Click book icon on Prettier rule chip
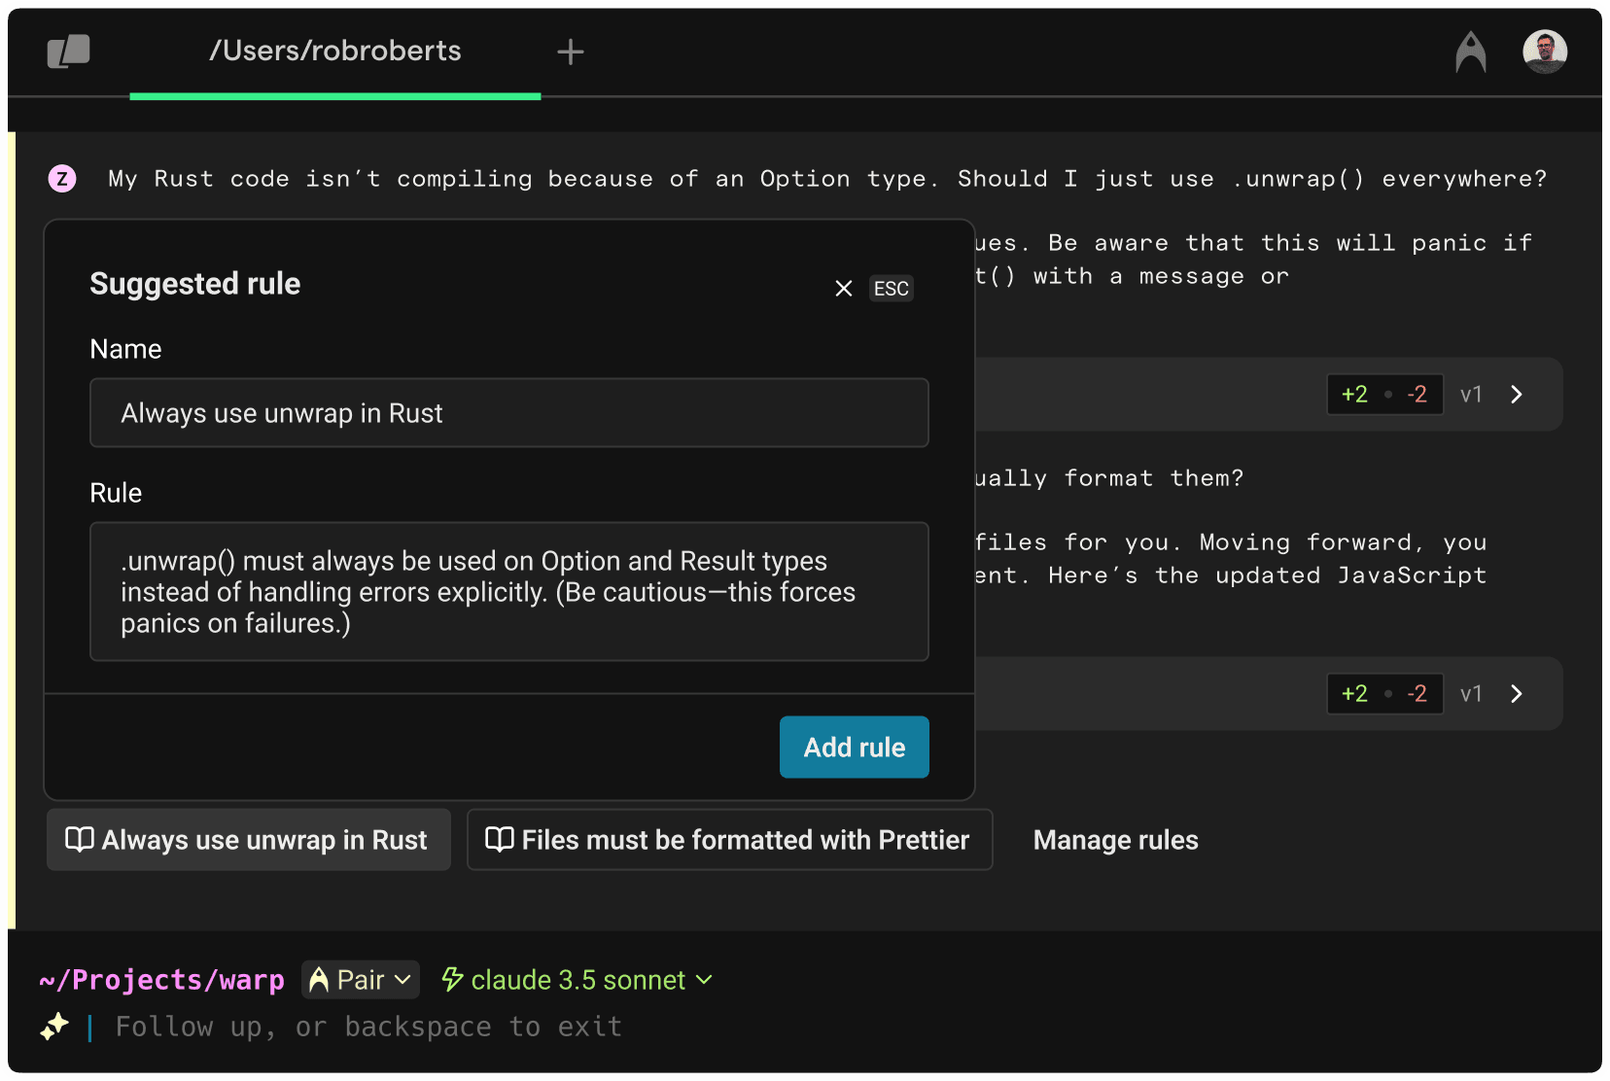 coord(500,840)
